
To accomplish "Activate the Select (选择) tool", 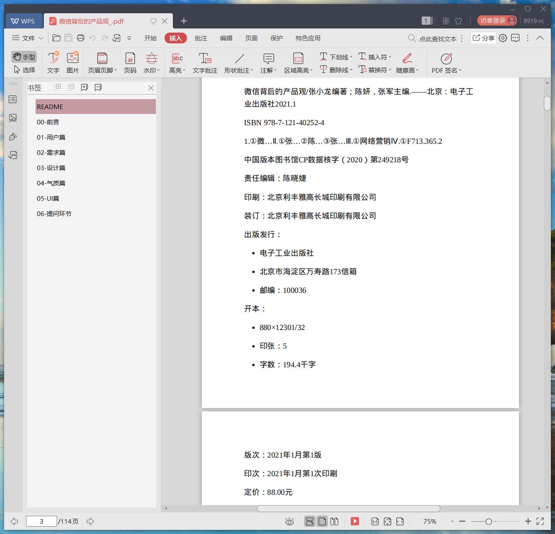I will click(x=24, y=70).
